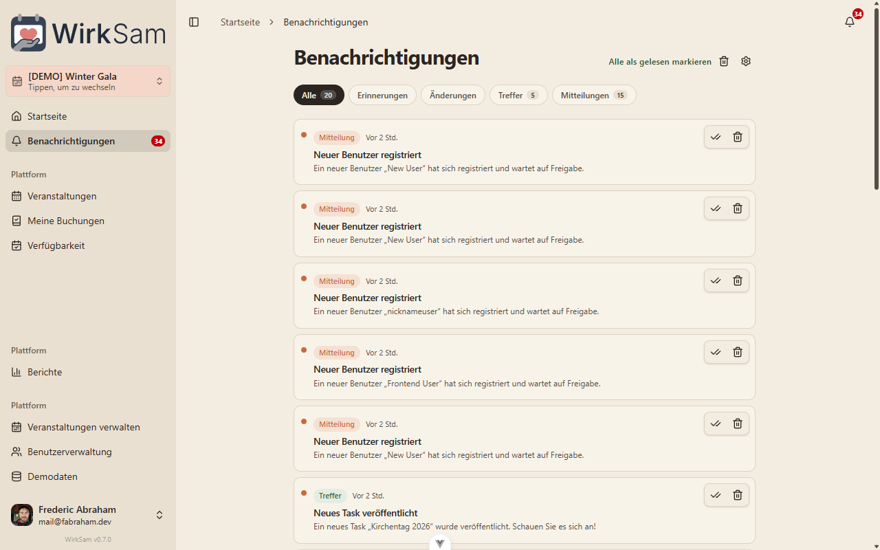Image resolution: width=880 pixels, height=550 pixels.
Task: Mark the Kirchentag 2026 notification as read
Action: (x=716, y=495)
